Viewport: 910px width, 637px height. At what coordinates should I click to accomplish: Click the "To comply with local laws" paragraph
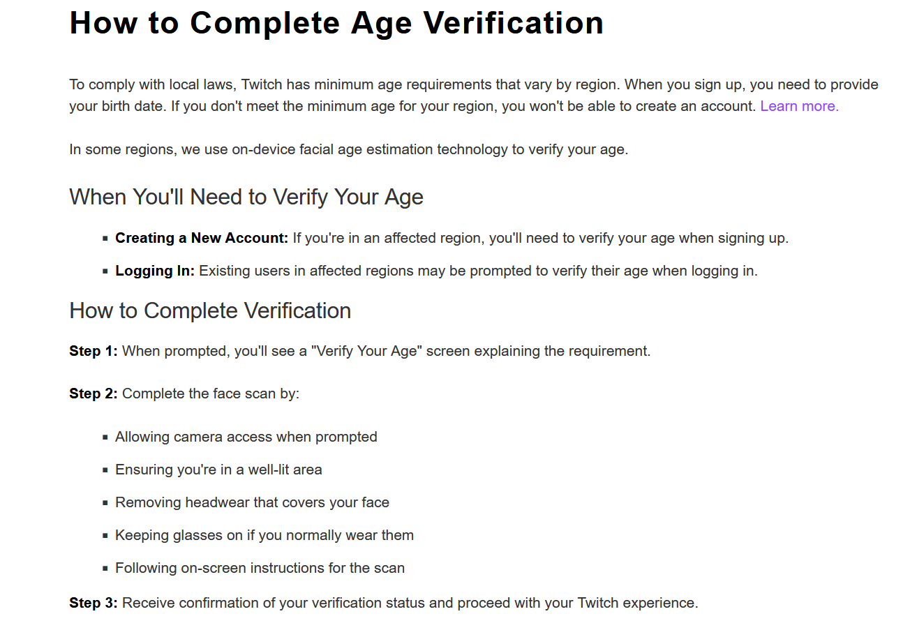pyautogui.click(x=419, y=85)
